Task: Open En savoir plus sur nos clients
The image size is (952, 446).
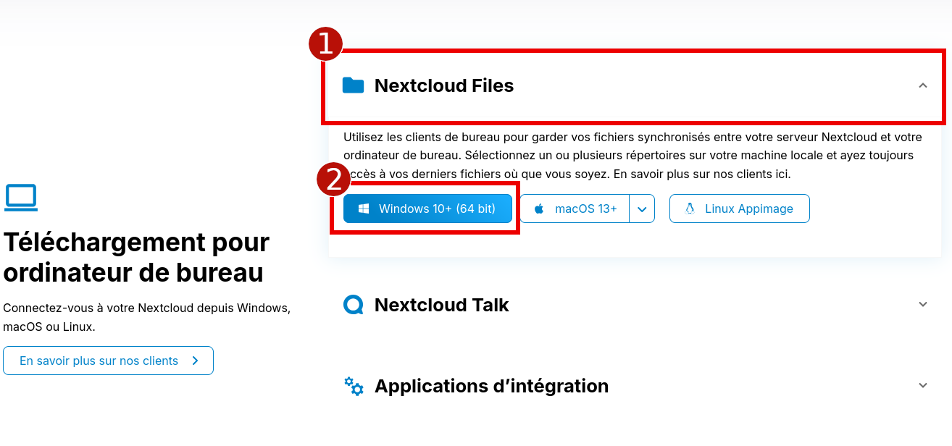Action: [x=108, y=360]
